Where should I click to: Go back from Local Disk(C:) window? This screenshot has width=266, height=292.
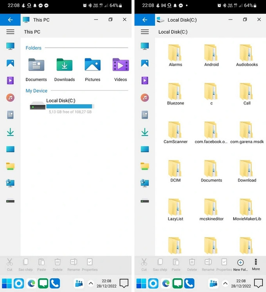pyautogui.click(x=145, y=20)
